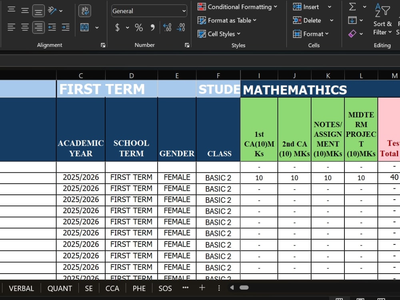400x300 pixels.
Task: Select MIDTERM PROJECT (10)MKs header cell
Action: point(361,129)
